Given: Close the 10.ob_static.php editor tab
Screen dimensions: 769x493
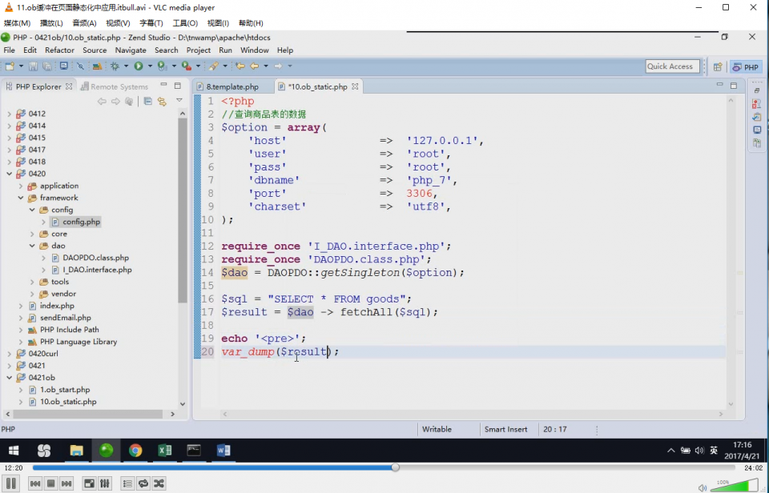Looking at the screenshot, I should (355, 86).
